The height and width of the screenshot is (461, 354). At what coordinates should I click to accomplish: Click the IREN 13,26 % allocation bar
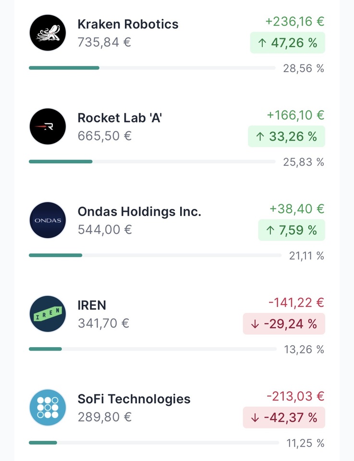point(152,349)
